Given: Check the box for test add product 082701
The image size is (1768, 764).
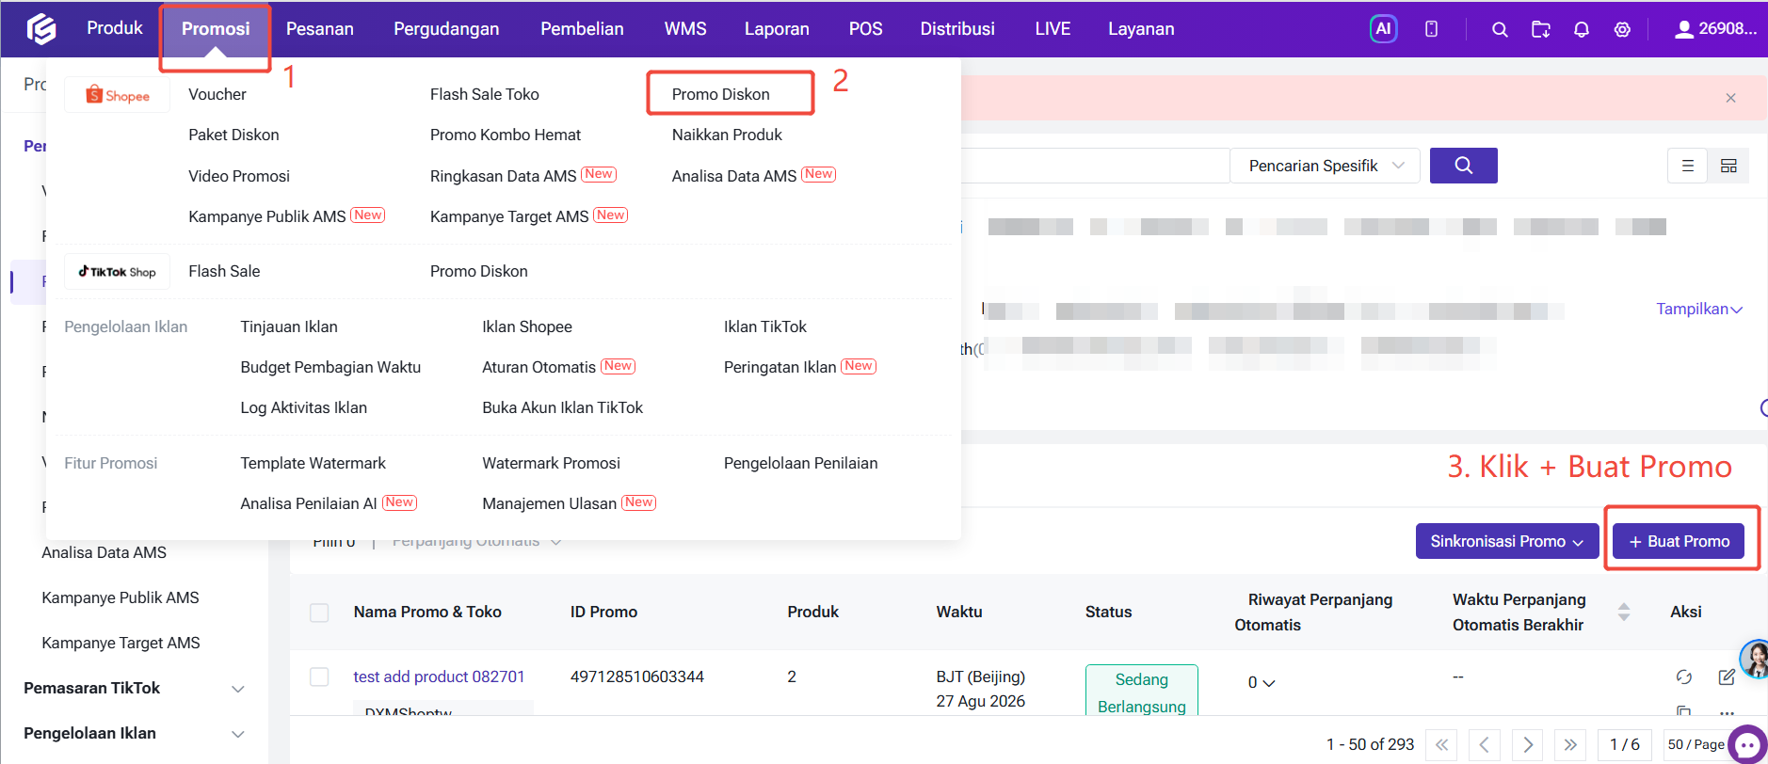Looking at the screenshot, I should click(319, 677).
